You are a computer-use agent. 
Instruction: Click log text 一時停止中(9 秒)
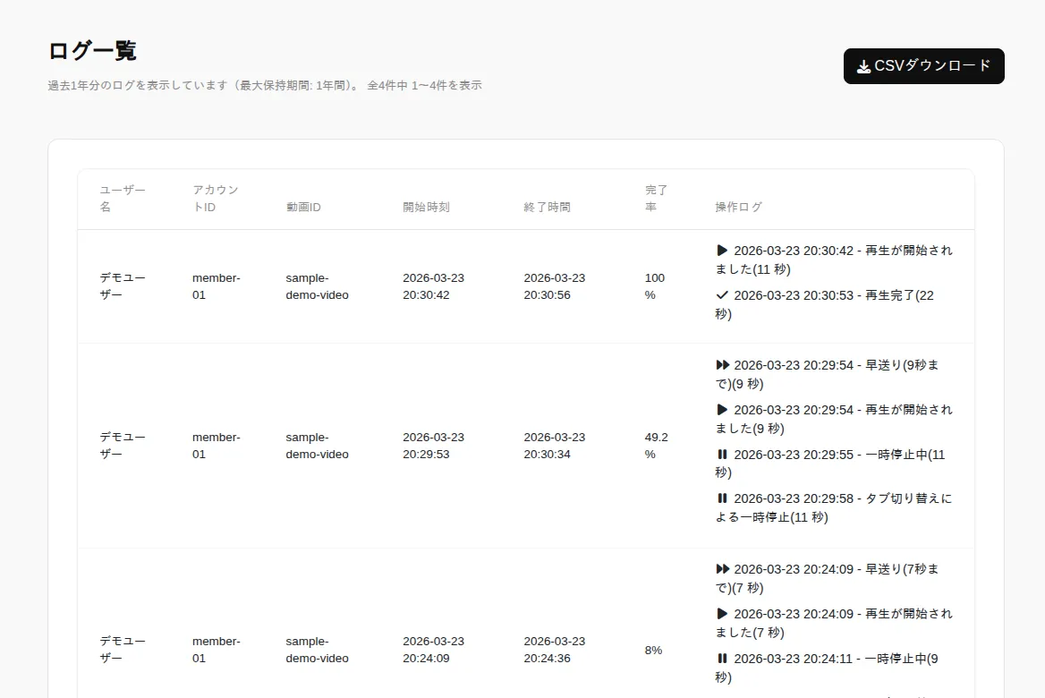pos(827,668)
